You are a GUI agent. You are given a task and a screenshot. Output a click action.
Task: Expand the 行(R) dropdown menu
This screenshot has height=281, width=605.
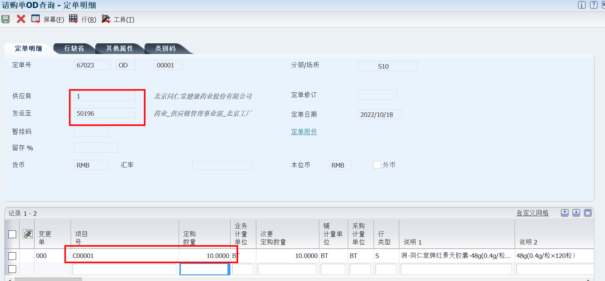tap(83, 19)
